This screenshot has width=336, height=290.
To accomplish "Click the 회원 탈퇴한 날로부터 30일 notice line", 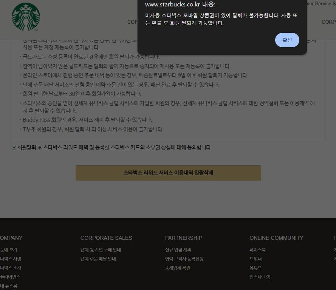I will [82, 94].
